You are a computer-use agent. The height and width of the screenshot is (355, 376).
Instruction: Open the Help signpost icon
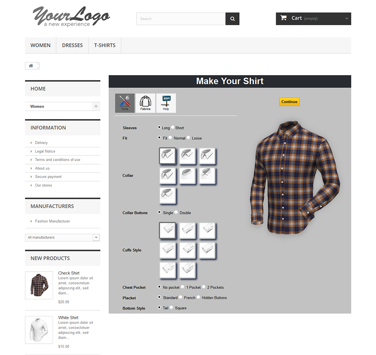click(x=166, y=103)
